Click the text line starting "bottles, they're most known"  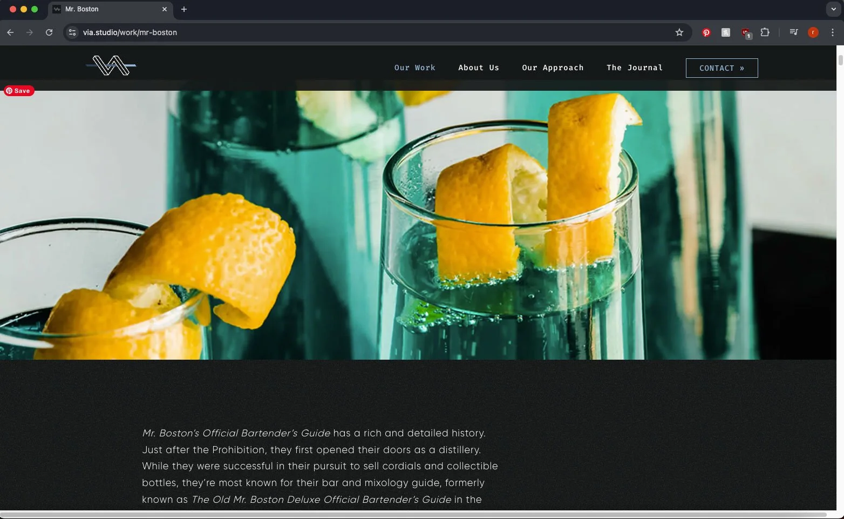313,483
